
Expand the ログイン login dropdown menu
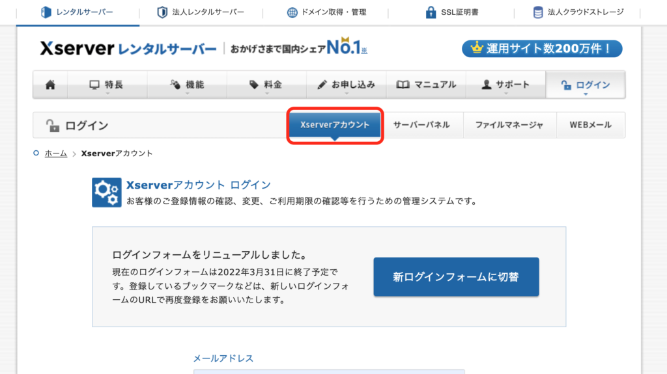click(585, 85)
